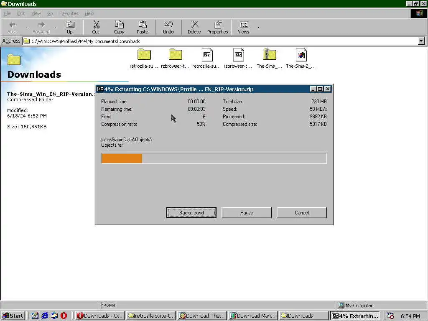Screen dimensions: 428x321
Task: Click the Undo toolbar icon
Action: click(x=168, y=27)
